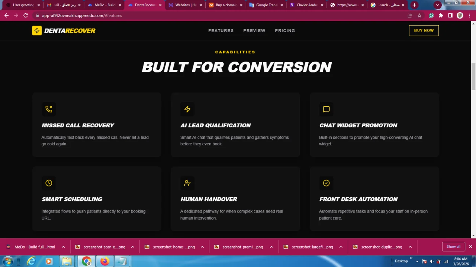Open the Chrome side panel icon
The width and height of the screenshot is (476, 267).
click(450, 16)
